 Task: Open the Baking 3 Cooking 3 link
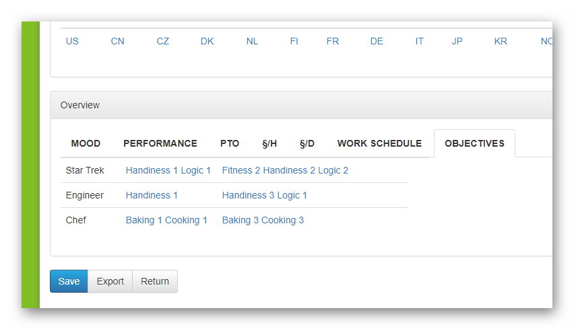[x=263, y=220]
